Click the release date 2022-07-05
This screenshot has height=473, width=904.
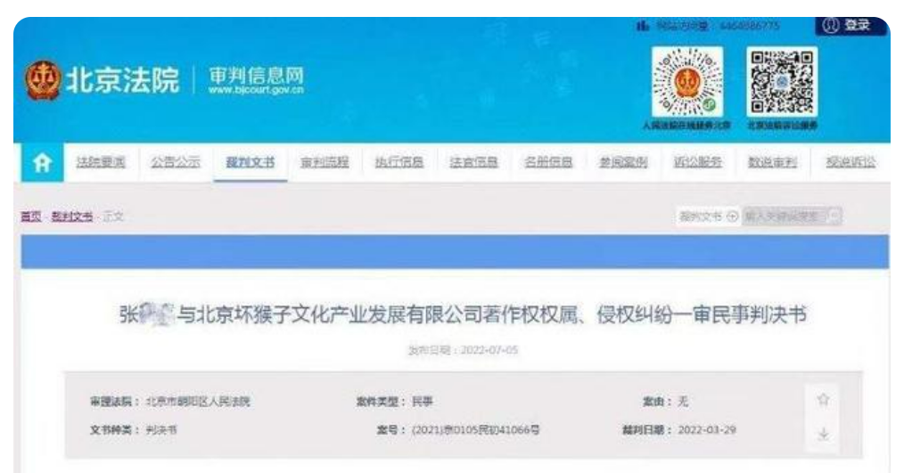pos(489,350)
